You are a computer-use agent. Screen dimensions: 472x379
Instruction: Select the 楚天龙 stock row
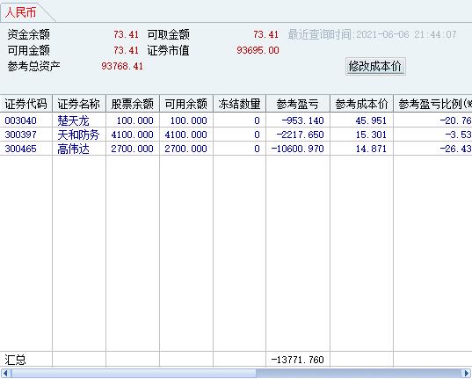tap(236, 120)
